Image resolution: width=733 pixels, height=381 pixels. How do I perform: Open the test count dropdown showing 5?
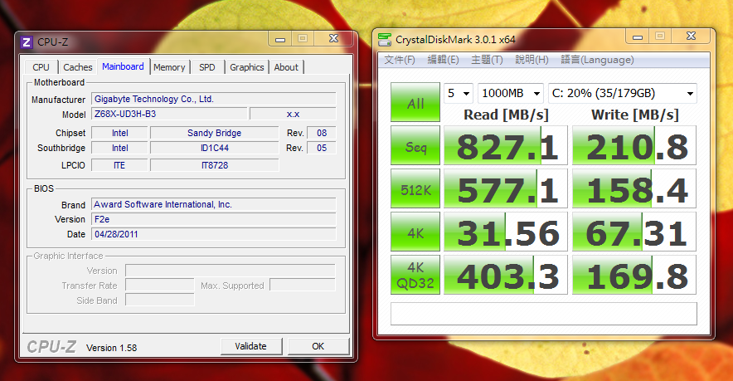[x=459, y=93]
